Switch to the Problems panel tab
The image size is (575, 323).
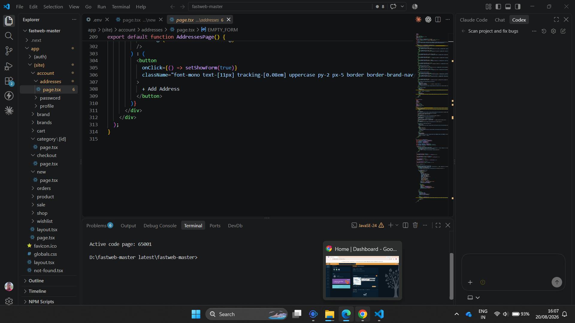(99, 226)
